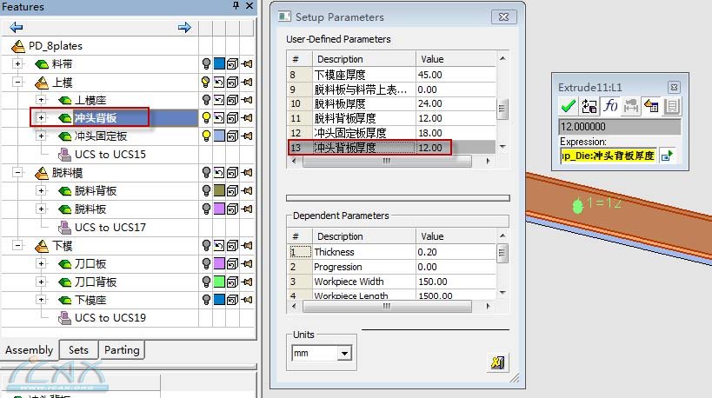Click the 12.000000 value field in Extrude11
This screenshot has width=712, height=398.
click(619, 127)
